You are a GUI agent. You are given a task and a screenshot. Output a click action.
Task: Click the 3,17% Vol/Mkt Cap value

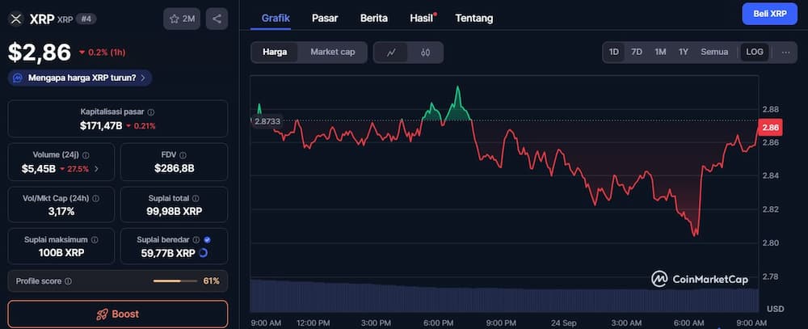(61, 212)
